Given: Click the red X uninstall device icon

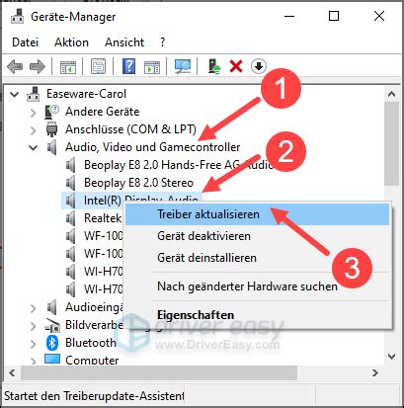Looking at the screenshot, I should 236,66.
